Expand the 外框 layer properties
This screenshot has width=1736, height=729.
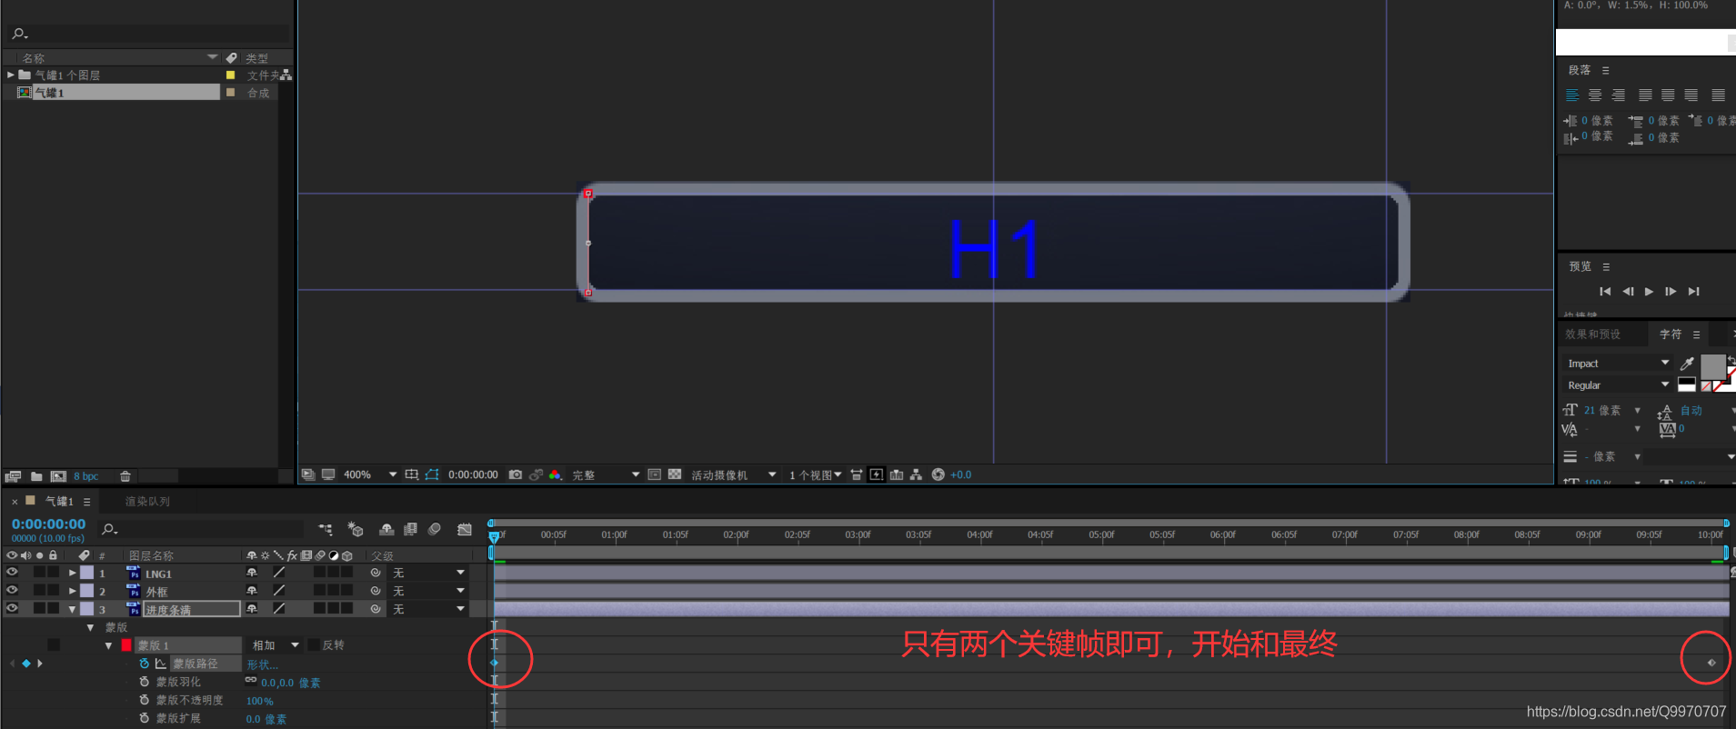coord(72,591)
